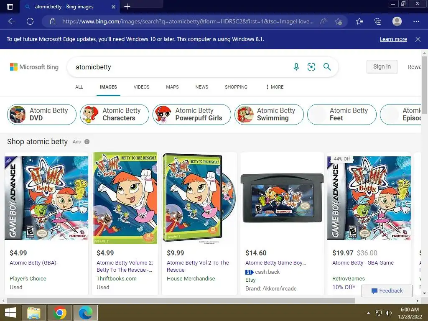Expand the MORE search categories menu
The height and width of the screenshot is (321, 428).
[275, 87]
